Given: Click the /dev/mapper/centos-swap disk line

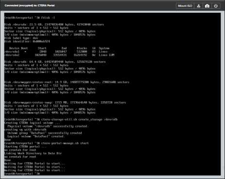Looking at the screenshot, I should click(x=65, y=103).
